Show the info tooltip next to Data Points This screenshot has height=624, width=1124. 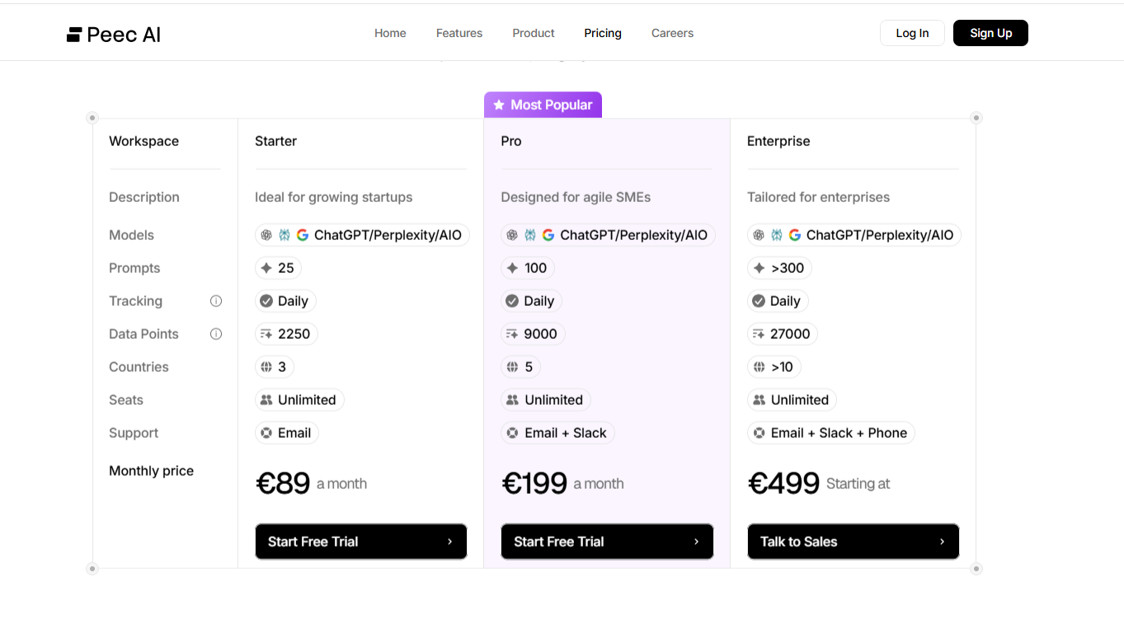coord(215,333)
